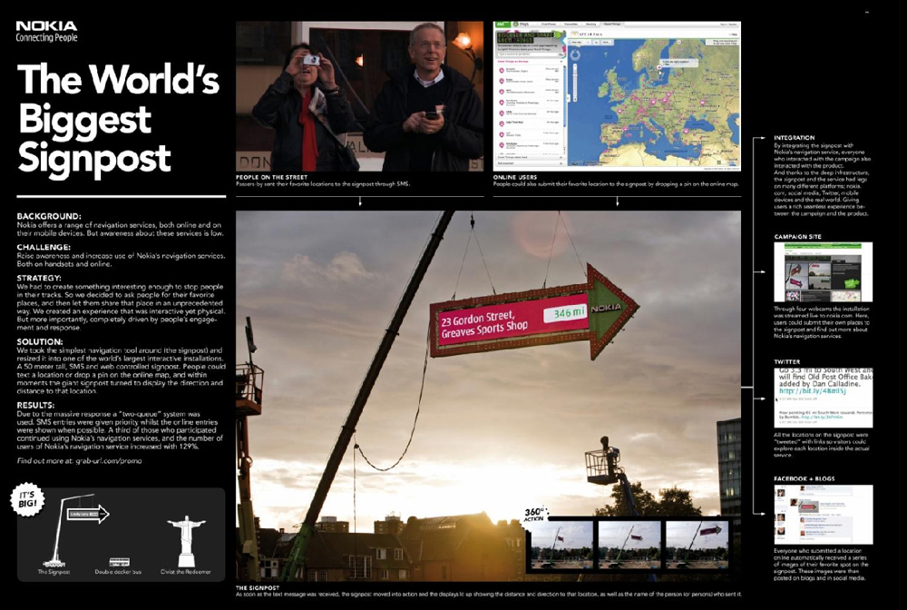Click the Nokia Connecting People logo
This screenshot has width=907, height=610.
point(46,31)
